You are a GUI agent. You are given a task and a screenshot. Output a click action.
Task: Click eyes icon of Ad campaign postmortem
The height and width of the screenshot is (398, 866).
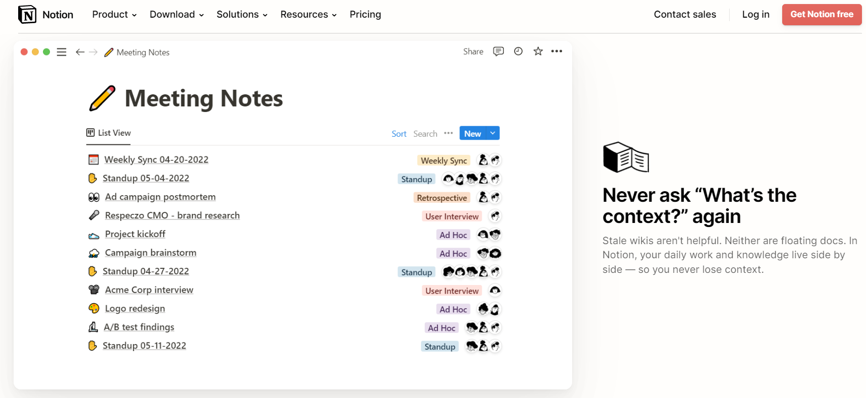(94, 197)
